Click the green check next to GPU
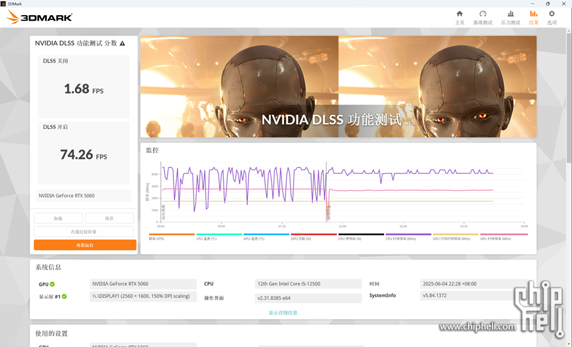 click(52, 285)
